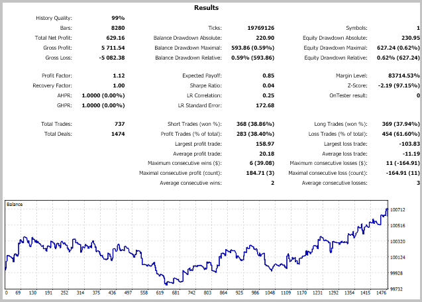
Task: Select Balance Drawdown Absolute value 220.90
Action: tap(265, 38)
